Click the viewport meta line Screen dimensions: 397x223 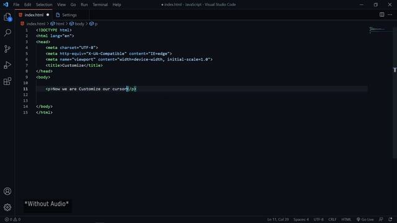click(129, 59)
